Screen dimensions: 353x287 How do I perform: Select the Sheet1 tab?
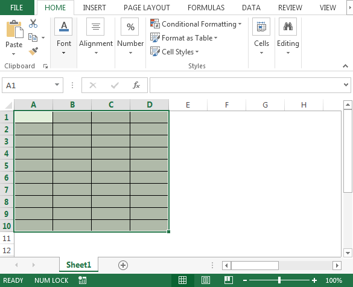tap(78, 265)
